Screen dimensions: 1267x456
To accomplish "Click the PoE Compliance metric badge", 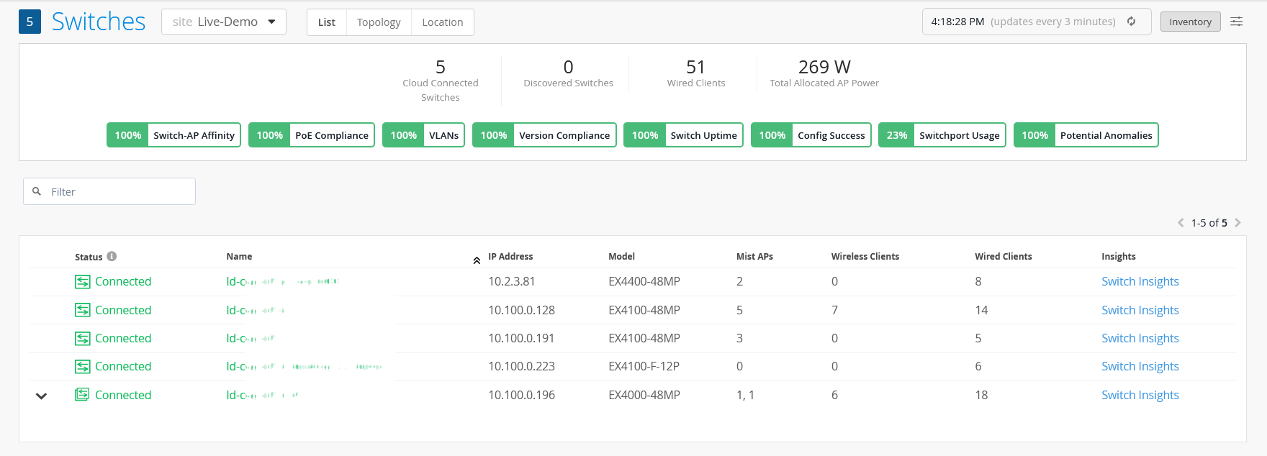I will pyautogui.click(x=312, y=135).
